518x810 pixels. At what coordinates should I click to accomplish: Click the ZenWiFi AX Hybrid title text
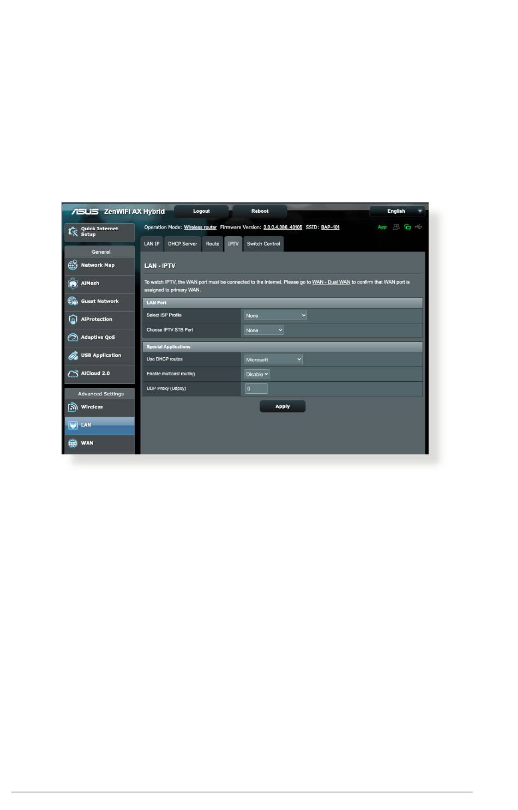(134, 212)
